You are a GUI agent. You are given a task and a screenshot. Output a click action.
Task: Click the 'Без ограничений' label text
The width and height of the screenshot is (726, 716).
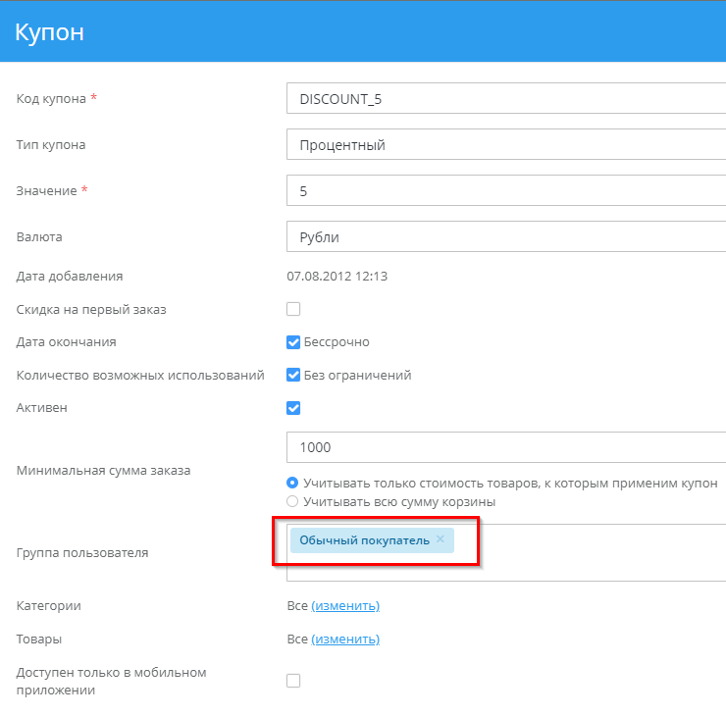coord(357,375)
